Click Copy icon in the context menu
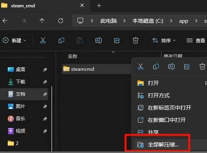207x153 pixels. [156, 67]
